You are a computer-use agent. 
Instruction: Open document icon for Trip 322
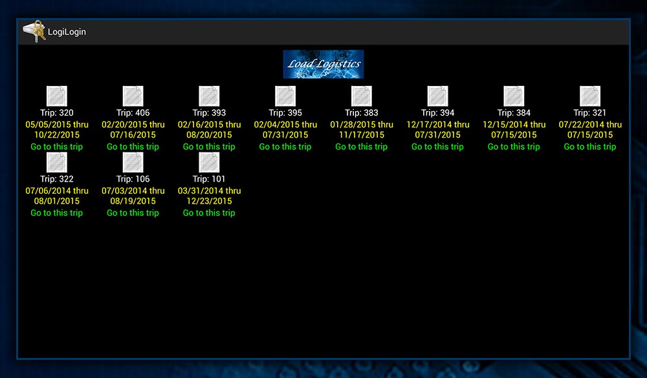pyautogui.click(x=57, y=162)
